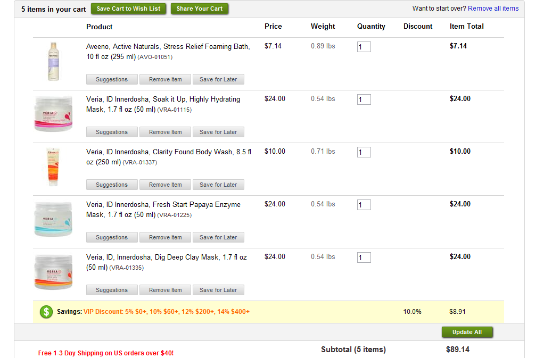The width and height of the screenshot is (560, 358).
Task: Save Dig Deep Clay Mask for later
Action: tap(218, 290)
